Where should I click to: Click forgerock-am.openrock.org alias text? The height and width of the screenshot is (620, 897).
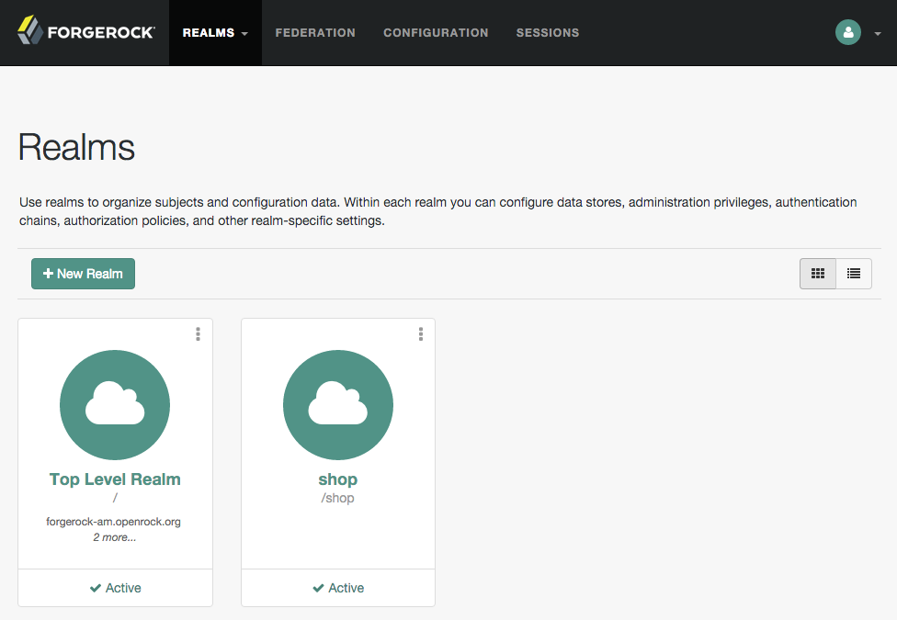coord(113,522)
